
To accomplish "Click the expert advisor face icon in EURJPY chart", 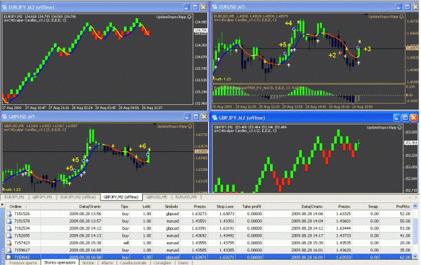I will [189, 17].
